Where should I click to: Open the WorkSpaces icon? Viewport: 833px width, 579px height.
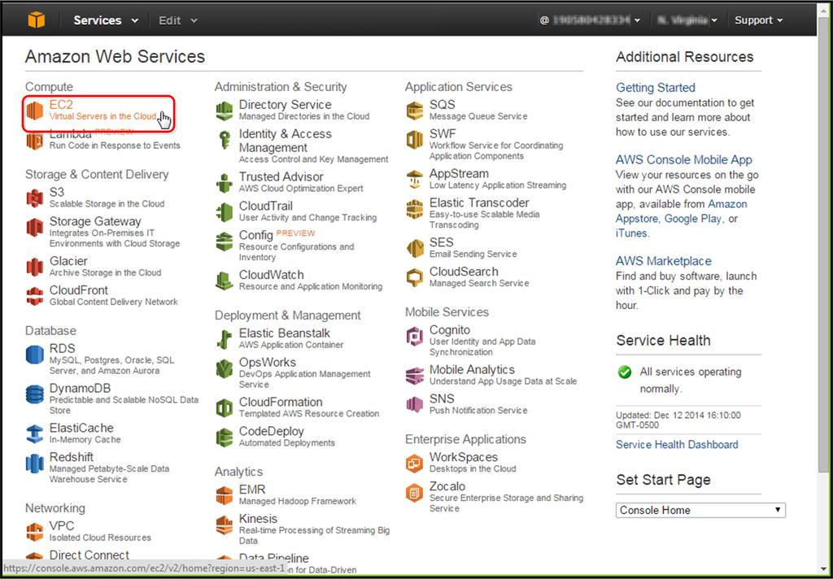point(415,464)
